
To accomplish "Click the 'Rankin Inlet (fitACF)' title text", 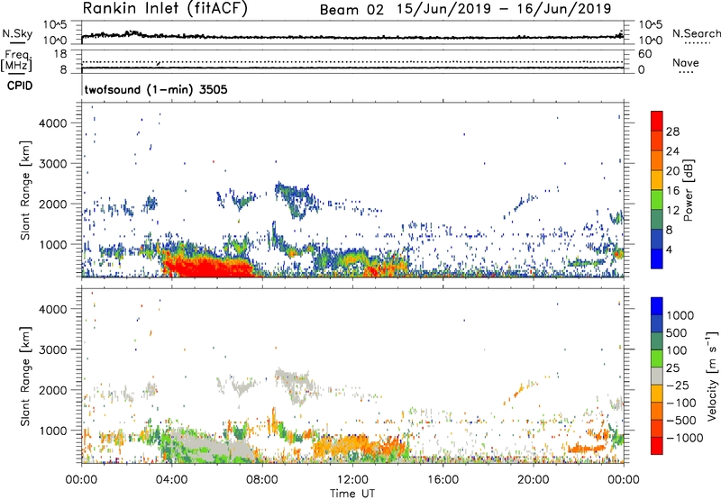I will pos(165,8).
